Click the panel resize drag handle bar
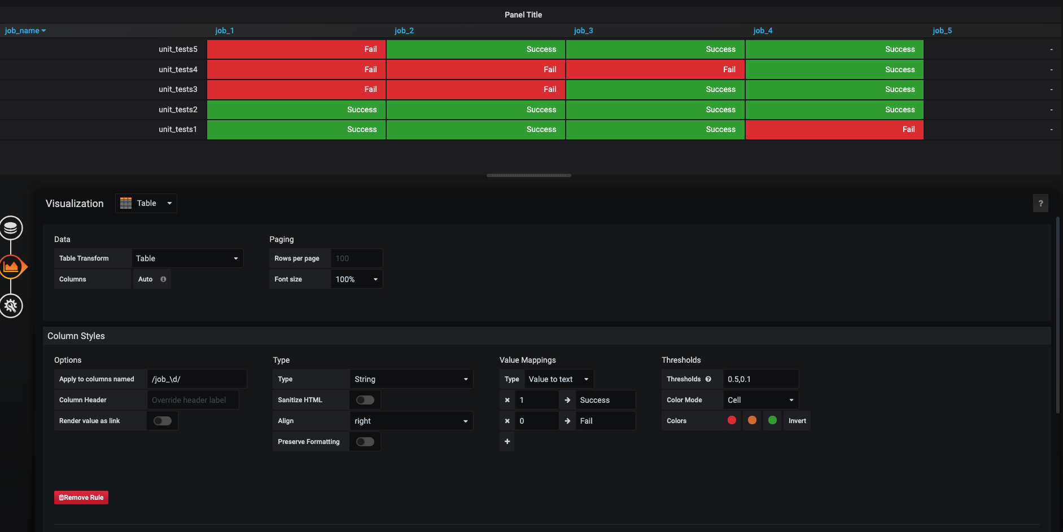The image size is (1063, 532). click(x=529, y=175)
